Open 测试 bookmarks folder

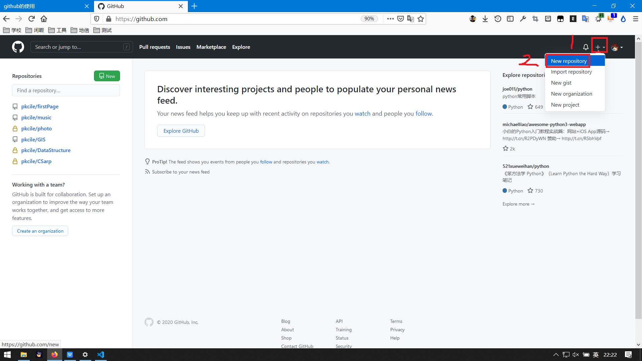coord(102,30)
